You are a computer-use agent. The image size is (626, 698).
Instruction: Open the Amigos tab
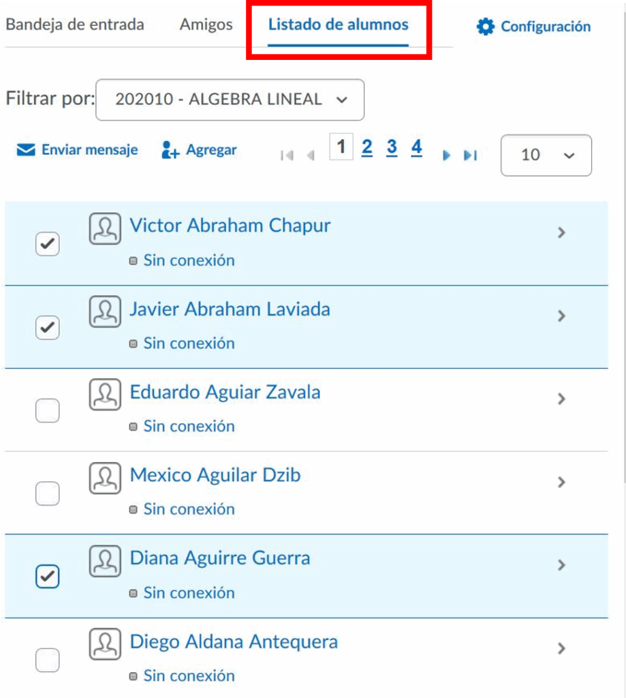pos(206,25)
